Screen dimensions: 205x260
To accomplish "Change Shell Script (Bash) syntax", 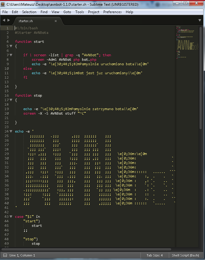I will point(185,255).
